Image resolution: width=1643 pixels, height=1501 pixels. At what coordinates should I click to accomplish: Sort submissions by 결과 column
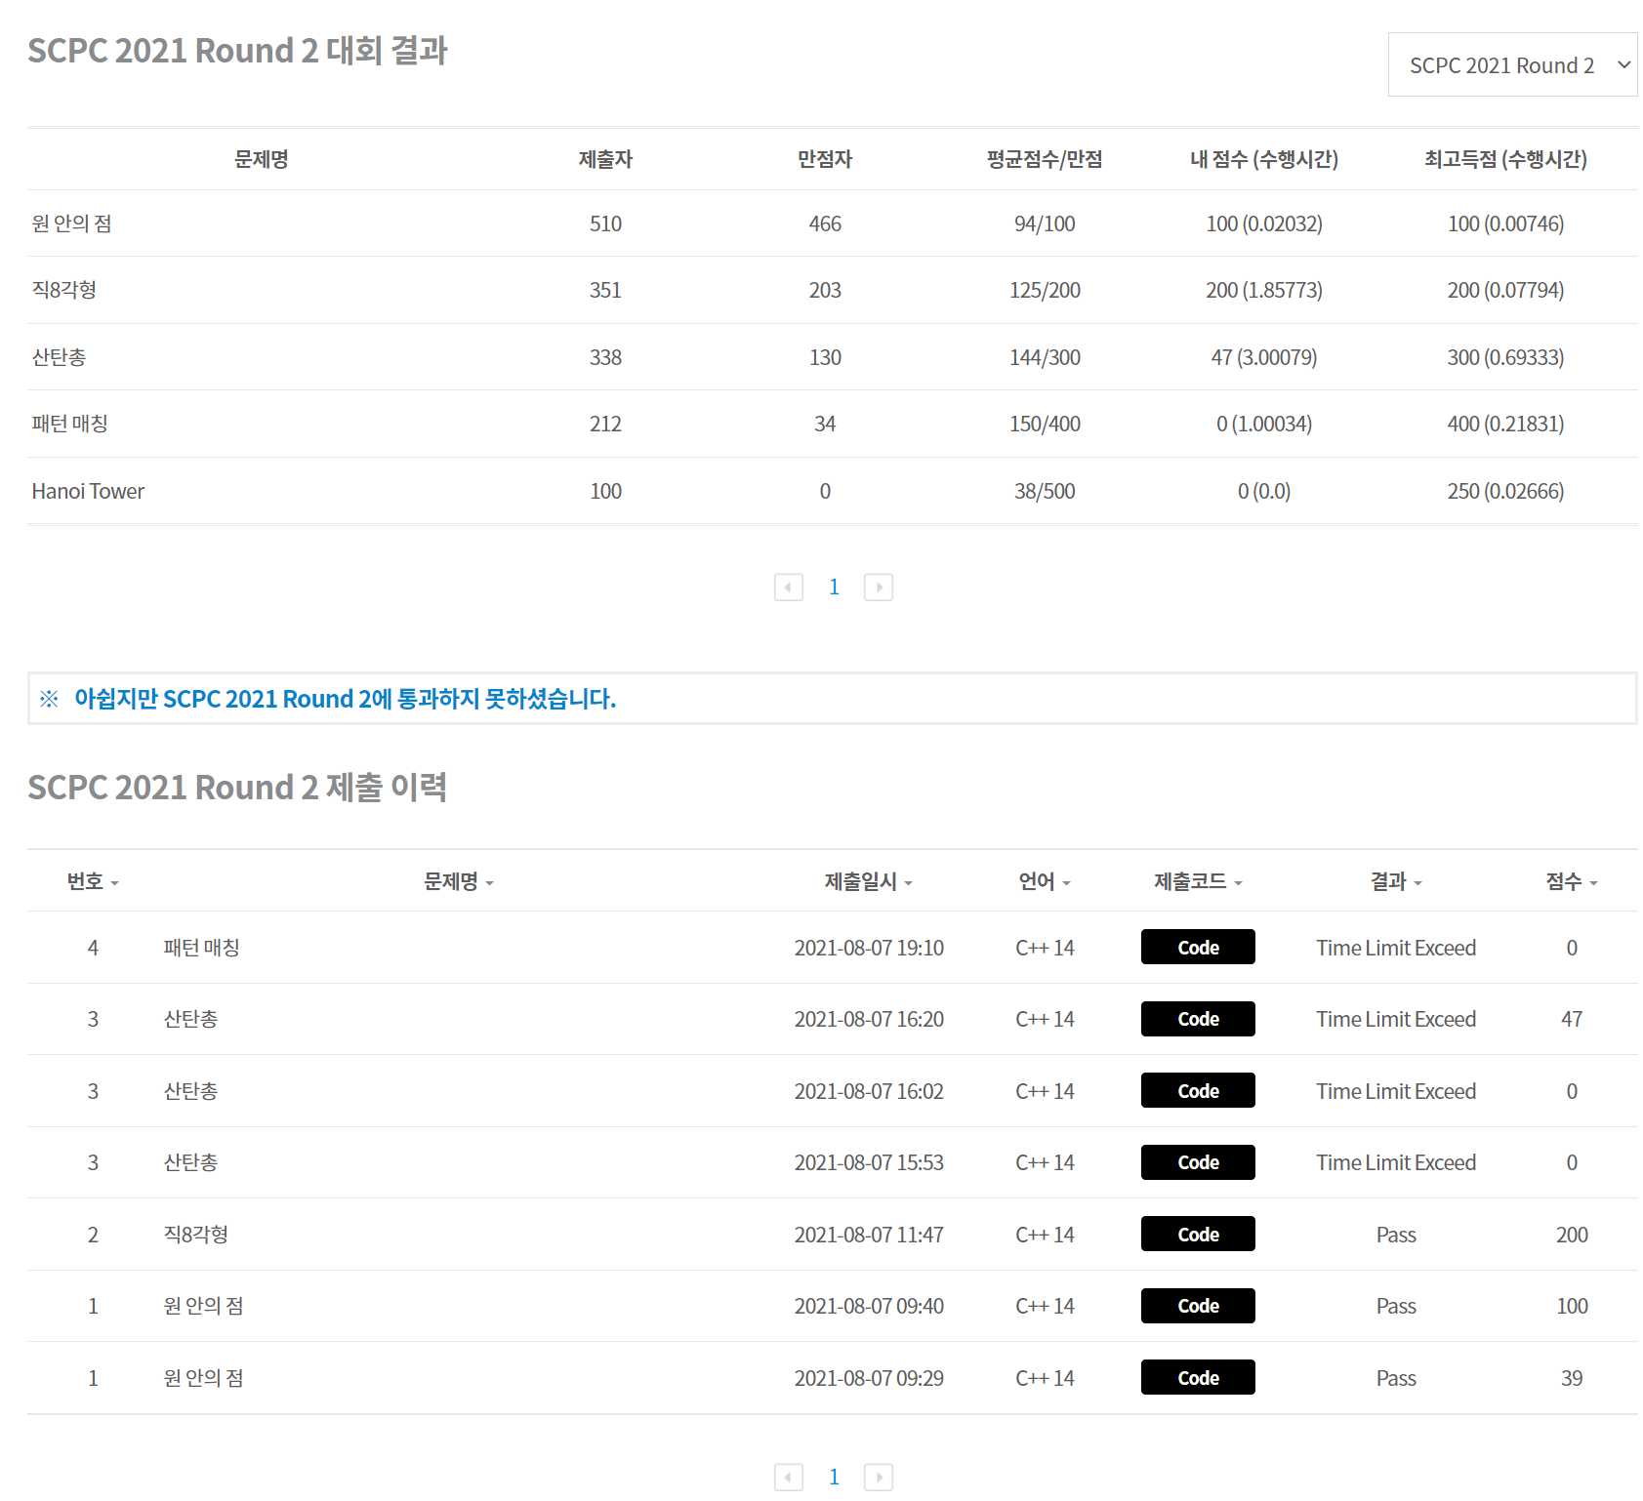[x=1396, y=881]
